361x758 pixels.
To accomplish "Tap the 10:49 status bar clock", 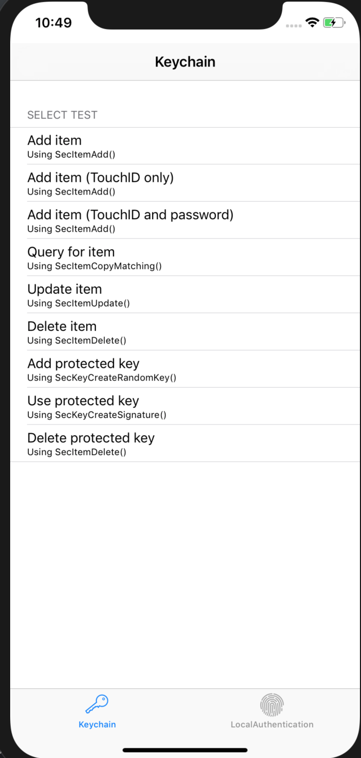I will (54, 23).
